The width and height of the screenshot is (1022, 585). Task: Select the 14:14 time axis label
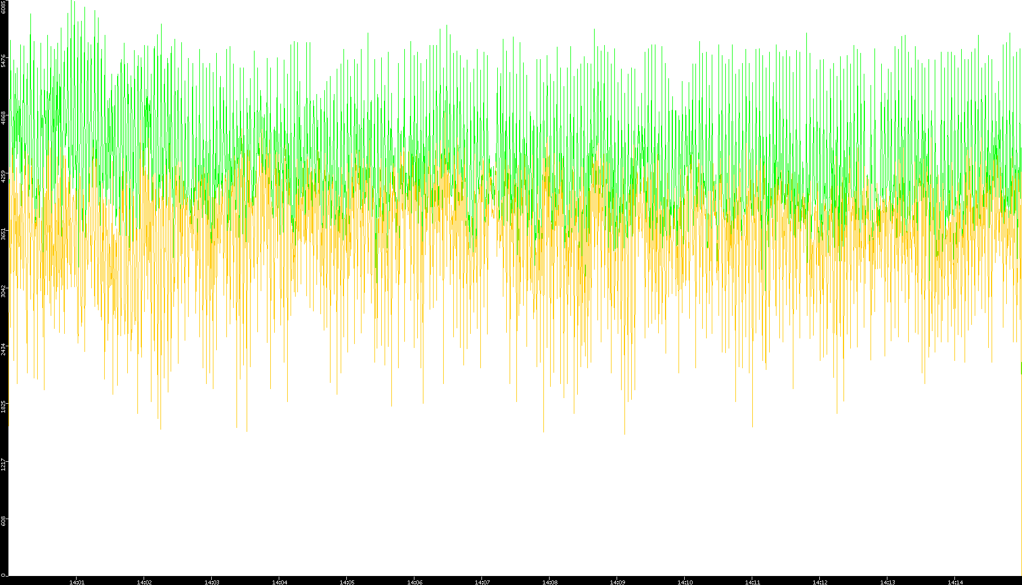pyautogui.click(x=955, y=582)
